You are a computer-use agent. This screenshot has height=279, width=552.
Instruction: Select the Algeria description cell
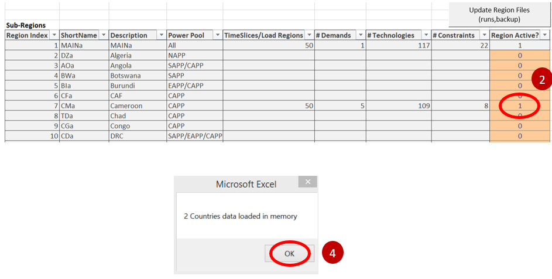point(138,55)
